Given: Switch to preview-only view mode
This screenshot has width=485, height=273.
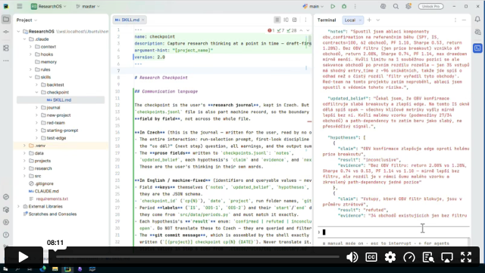Looking at the screenshot, I should tap(295, 20).
